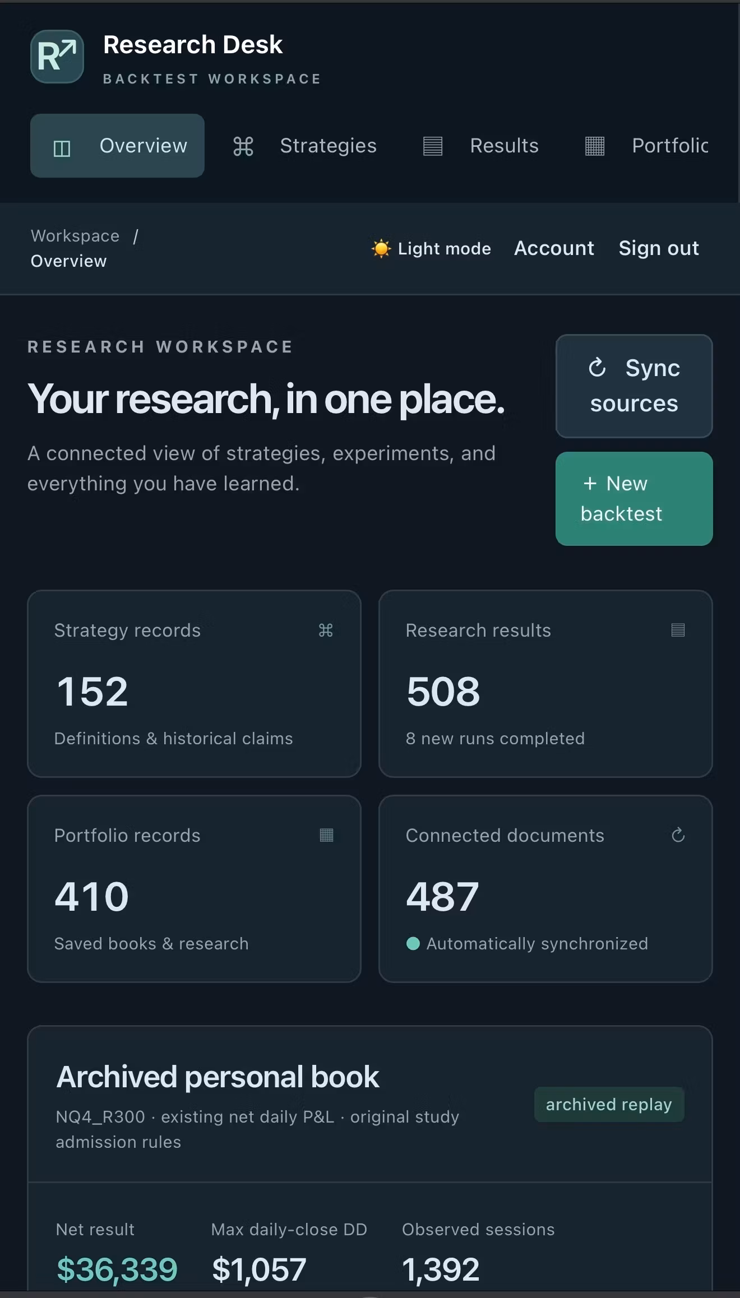Click the refresh icon in Connected documents card
Screen dimensions: 740x1298
coord(678,835)
